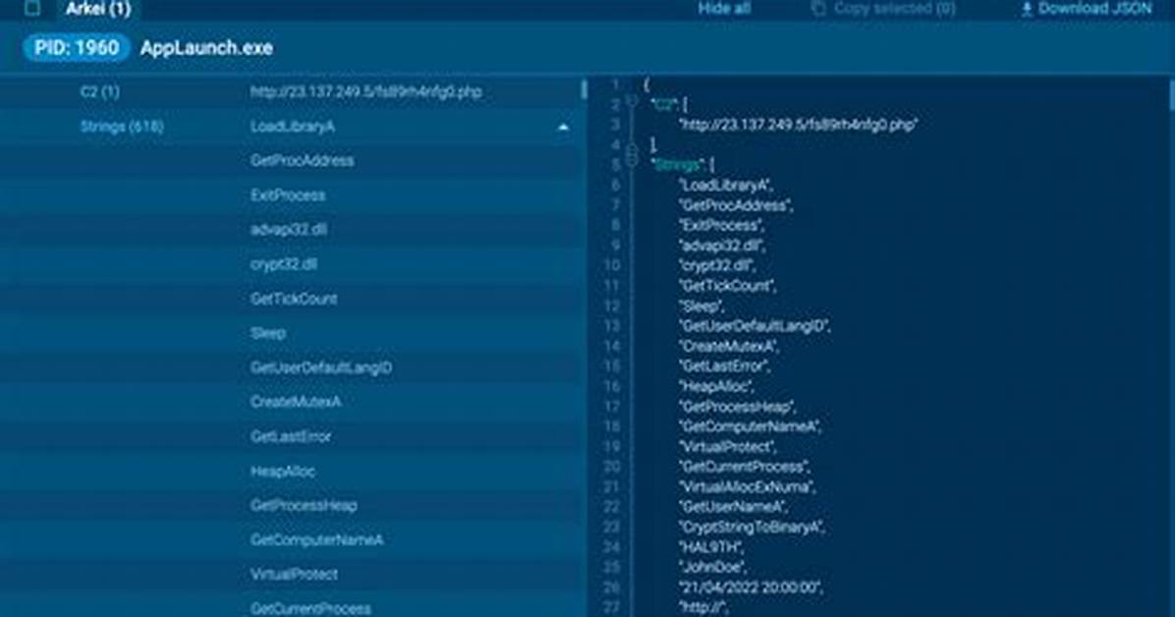Select the GetUserDefaultLangID row in the left list
Screen dimensions: 1175x617
292,367
